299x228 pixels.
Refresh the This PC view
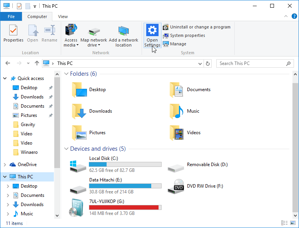(x=208, y=63)
